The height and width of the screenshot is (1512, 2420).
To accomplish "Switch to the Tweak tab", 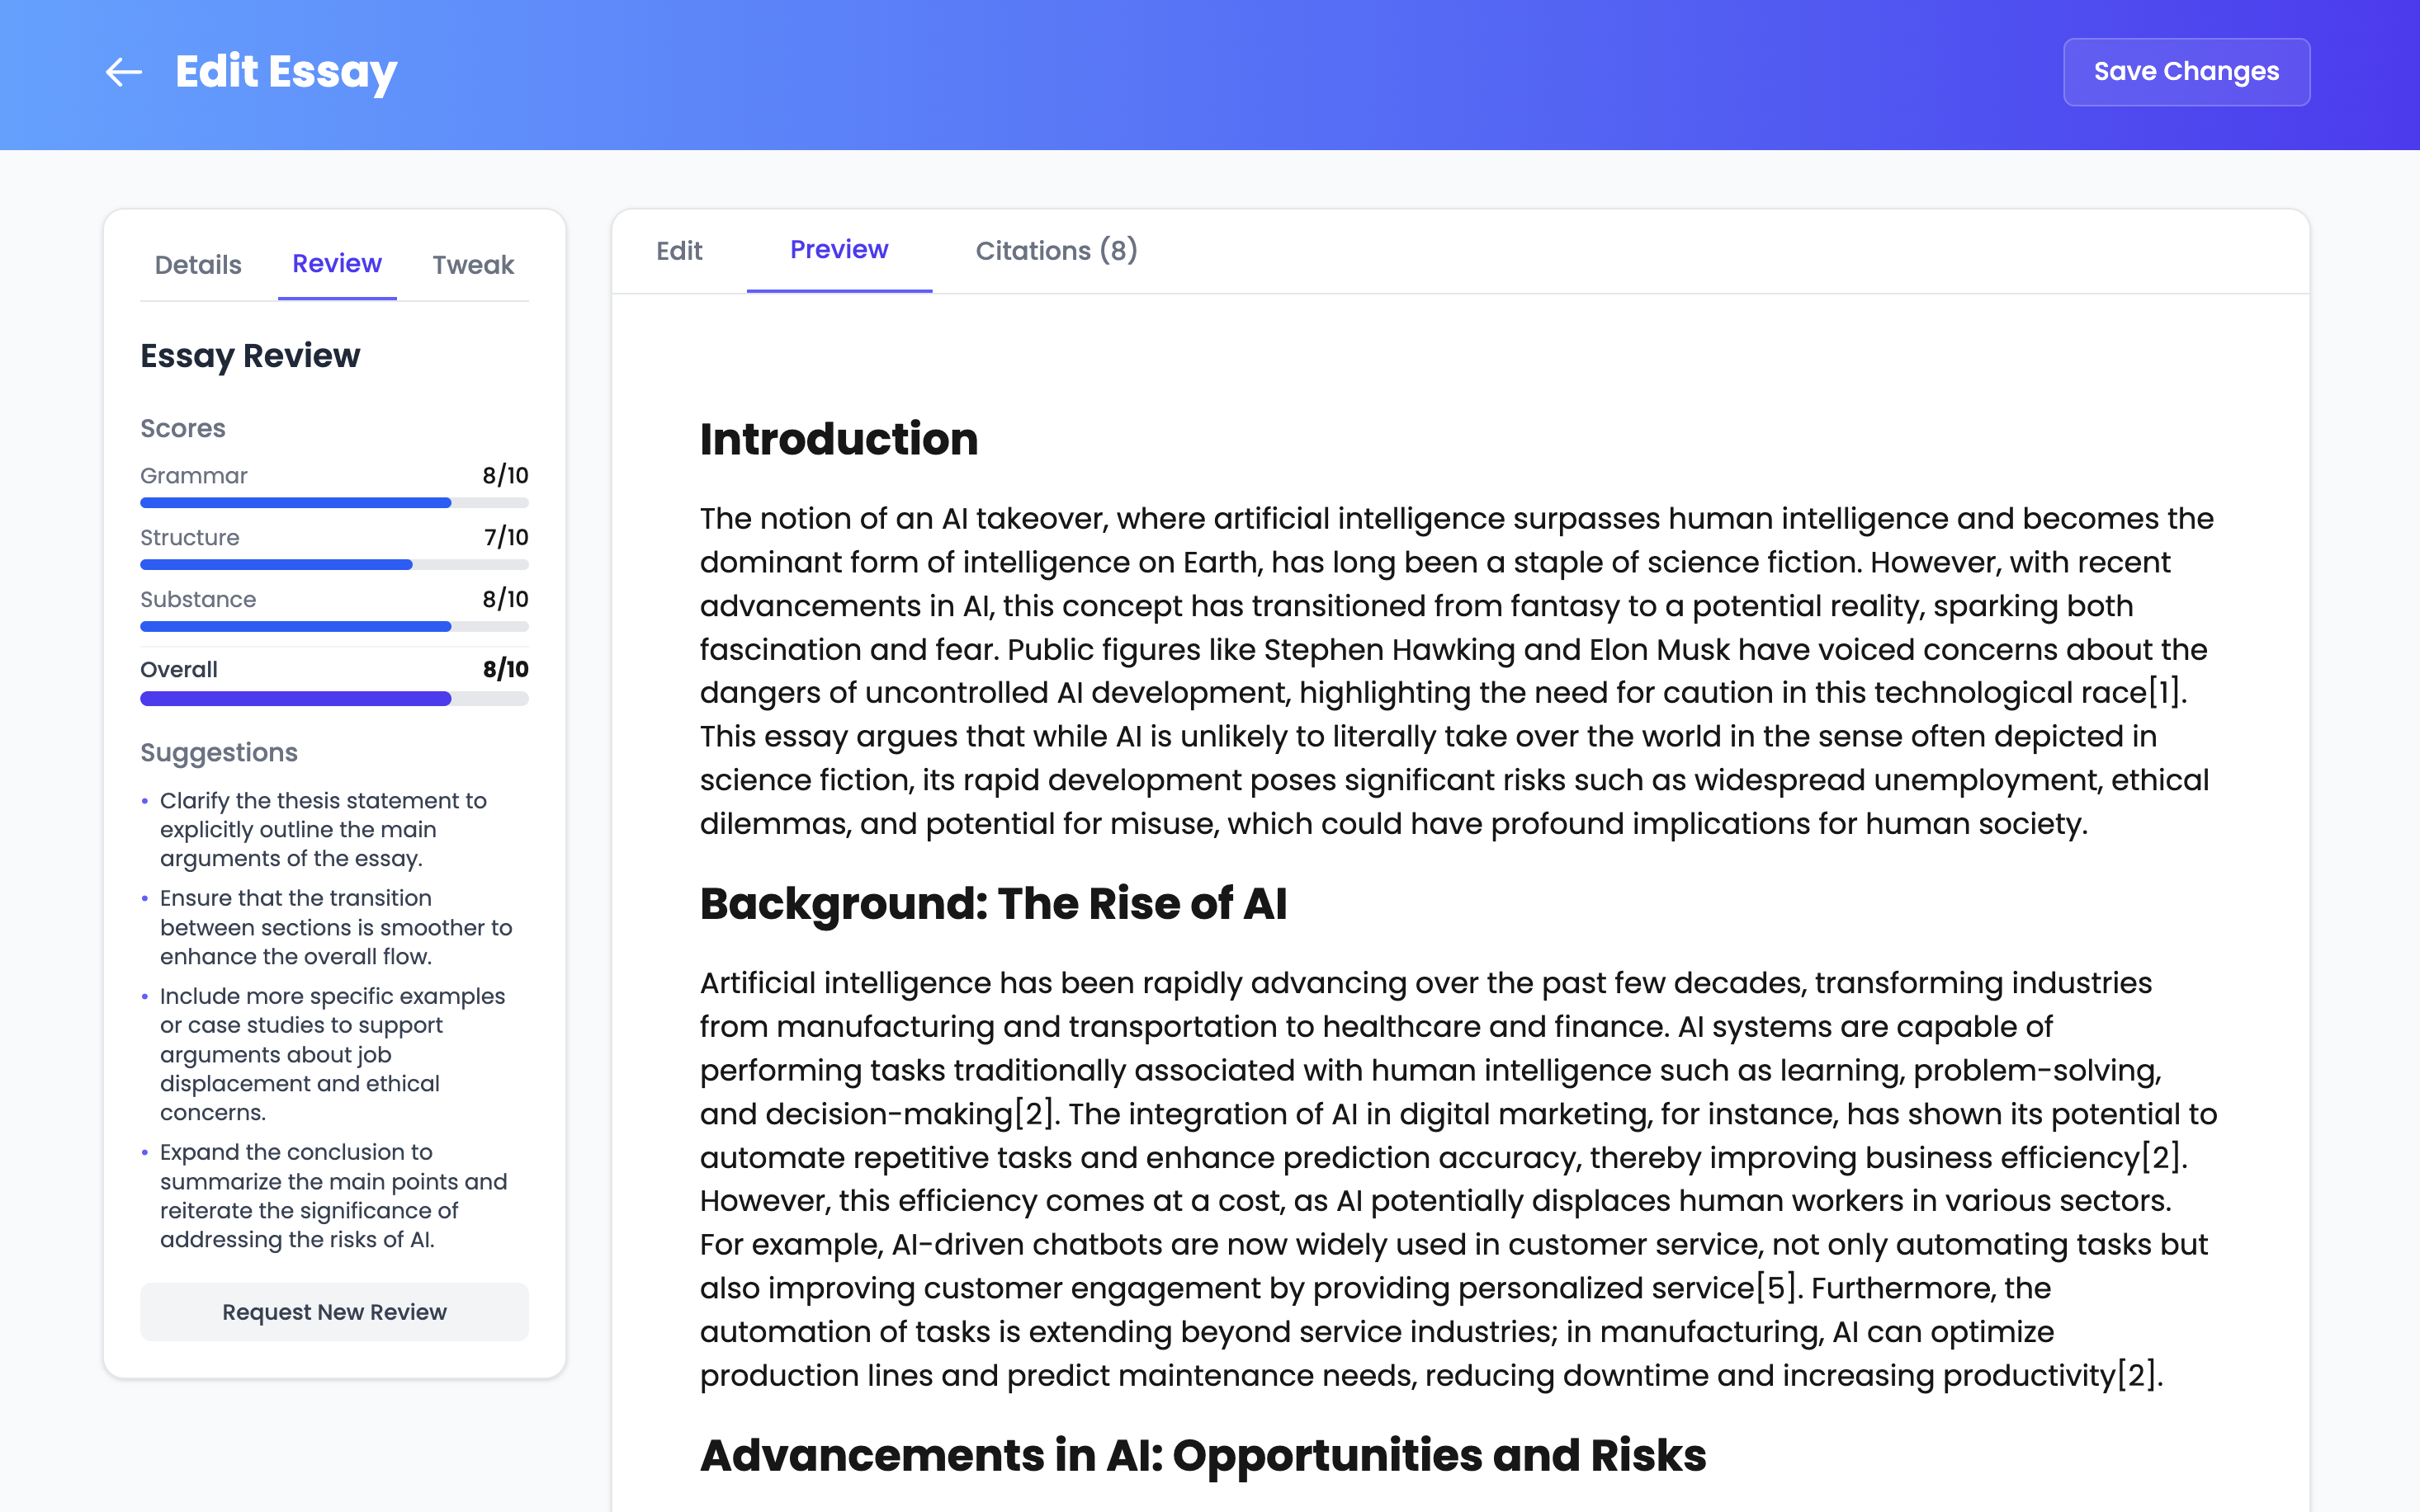I will point(472,265).
